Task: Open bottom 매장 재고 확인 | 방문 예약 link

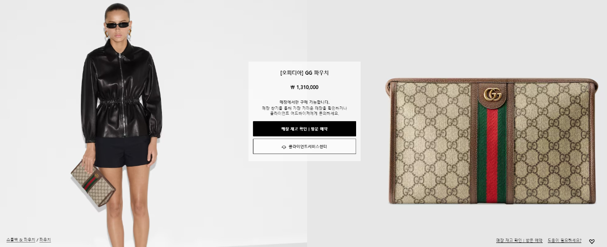Action: tap(519, 240)
